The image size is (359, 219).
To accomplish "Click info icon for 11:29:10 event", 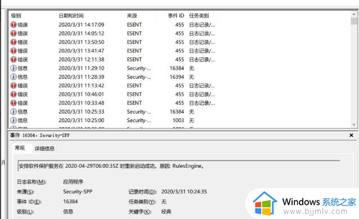I will pyautogui.click(x=14, y=68).
